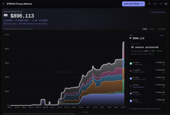The width and height of the screenshot is (170, 115).
Task: Click the 52.26 ETH amount text
Action: (137, 102)
